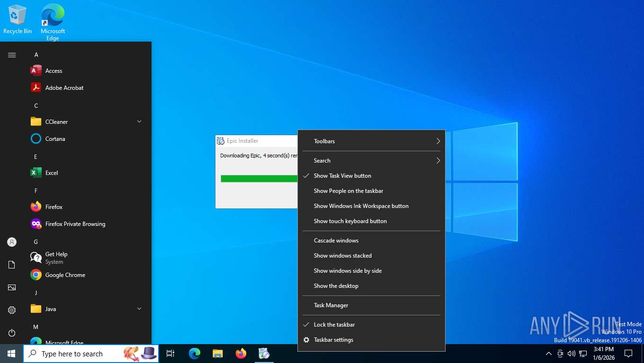Click the taskbar search box

coord(91,354)
